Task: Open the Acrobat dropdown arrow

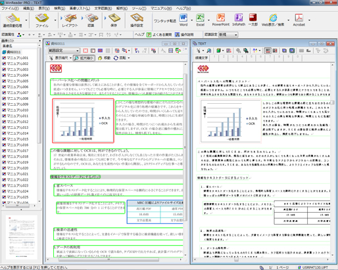Action: [x=309, y=20]
